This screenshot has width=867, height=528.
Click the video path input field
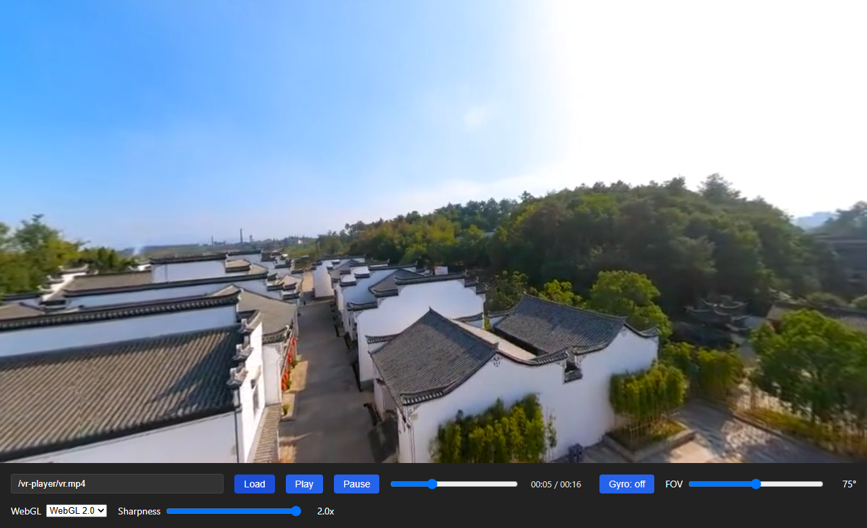117,484
